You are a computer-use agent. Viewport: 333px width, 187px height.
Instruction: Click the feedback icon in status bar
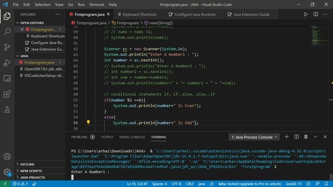(x=317, y=184)
